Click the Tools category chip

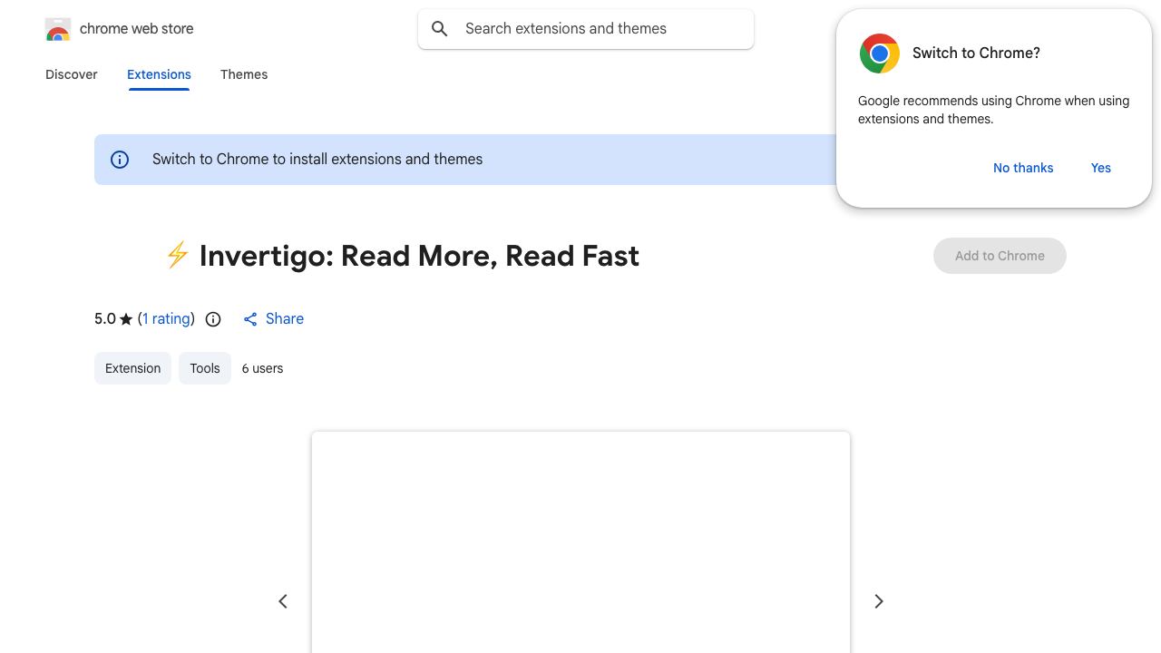(205, 368)
